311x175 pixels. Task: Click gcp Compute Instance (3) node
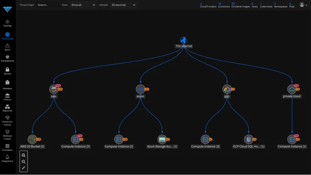coord(205,139)
